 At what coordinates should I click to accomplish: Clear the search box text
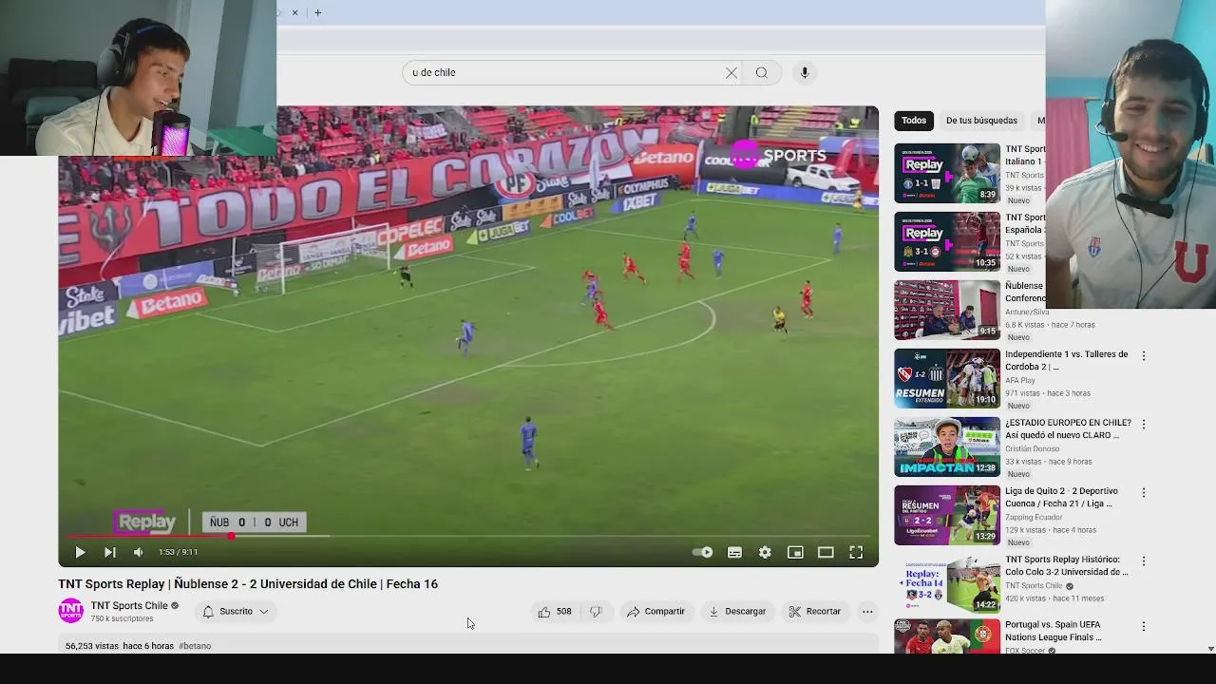click(731, 72)
